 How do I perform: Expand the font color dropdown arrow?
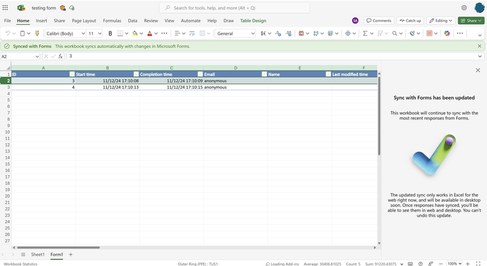click(156, 33)
